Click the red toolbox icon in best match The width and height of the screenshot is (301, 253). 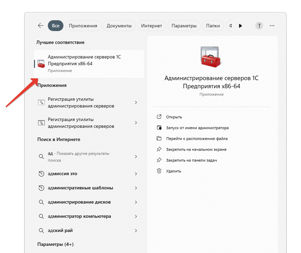[x=41, y=64]
